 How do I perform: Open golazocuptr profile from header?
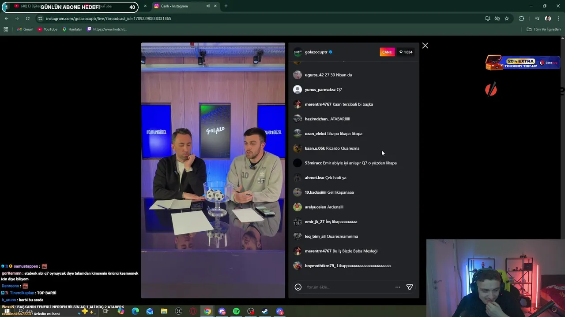coord(316,52)
